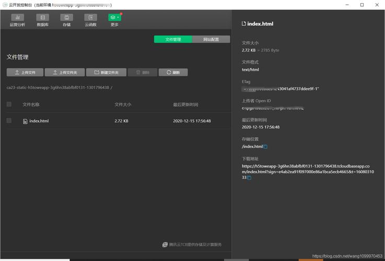Expand the 更多 dropdown in the toolbar
Viewport: 385px width, 261px height.
[114, 18]
